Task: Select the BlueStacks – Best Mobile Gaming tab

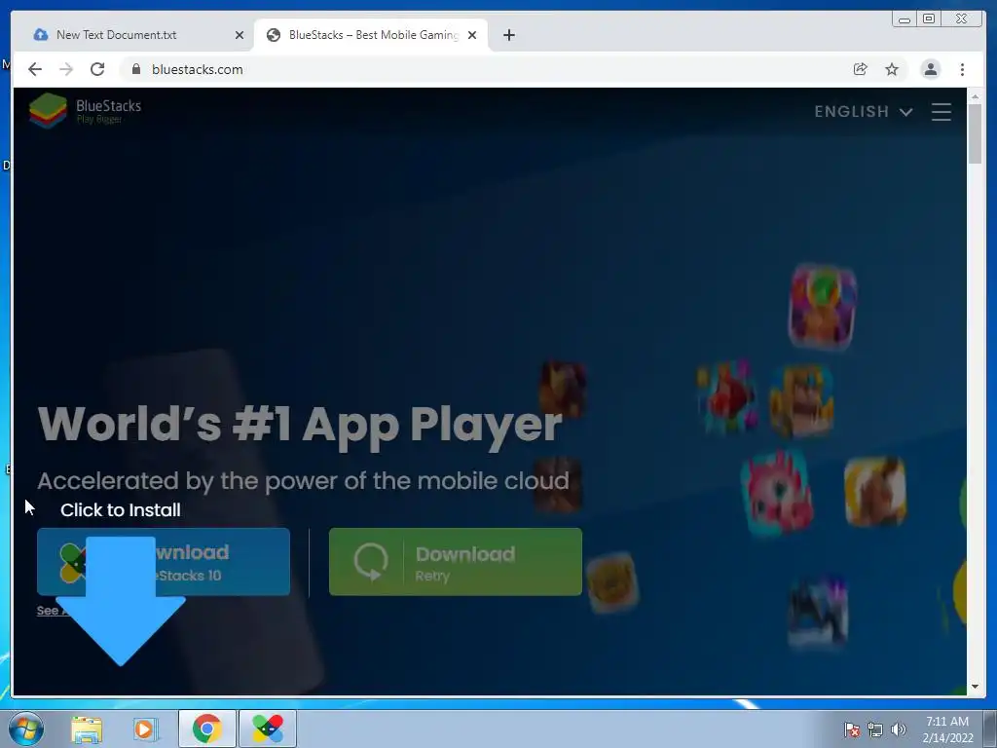Action: 371,35
